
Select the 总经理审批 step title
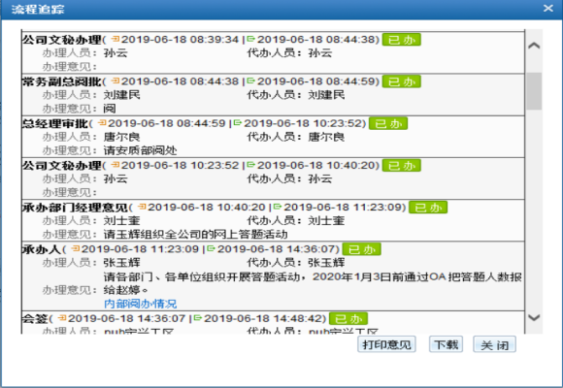click(x=54, y=124)
